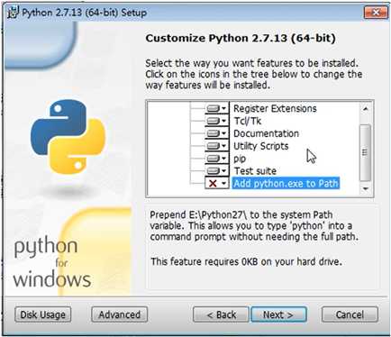Click the Disk Usage button
Image resolution: width=391 pixels, height=337 pixels.
coord(43,314)
